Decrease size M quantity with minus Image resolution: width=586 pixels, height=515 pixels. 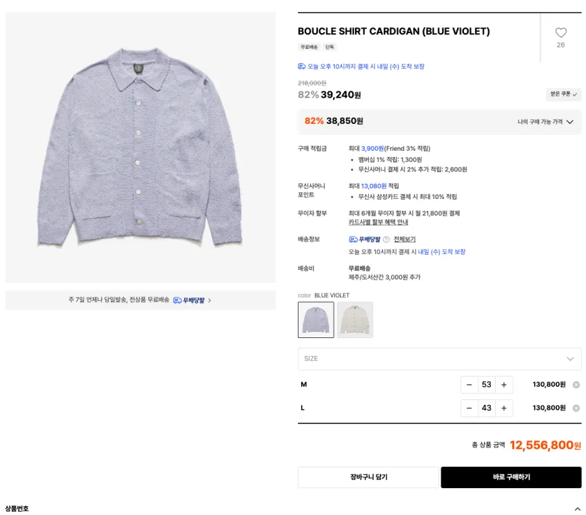point(469,385)
